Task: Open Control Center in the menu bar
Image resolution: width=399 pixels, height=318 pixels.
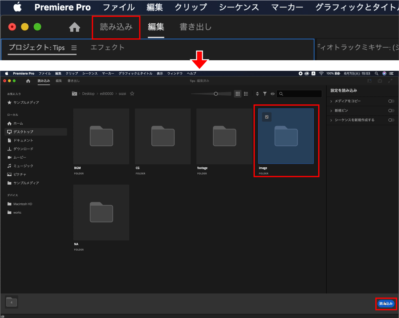Action: [392, 74]
